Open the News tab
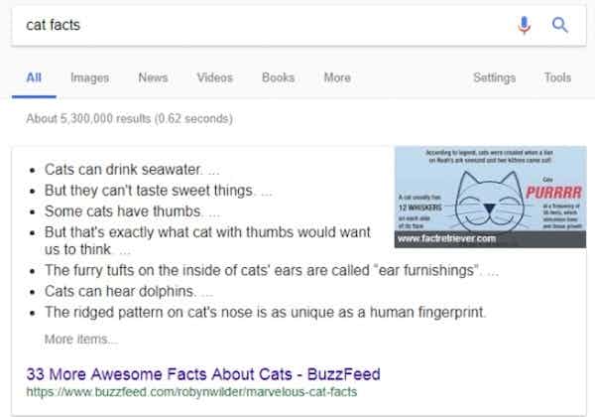The image size is (595, 417). (153, 77)
